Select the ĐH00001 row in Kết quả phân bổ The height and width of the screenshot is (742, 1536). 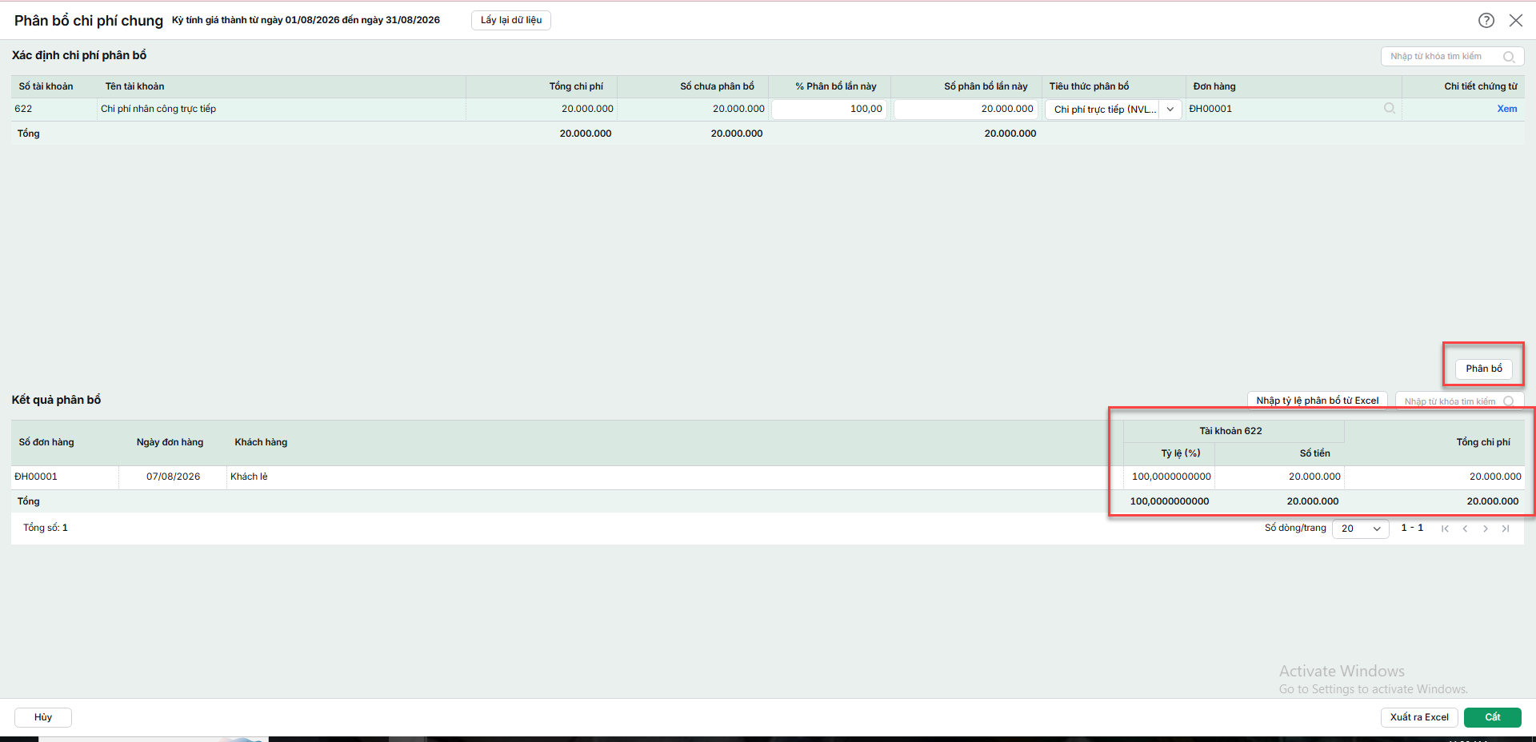(768, 477)
